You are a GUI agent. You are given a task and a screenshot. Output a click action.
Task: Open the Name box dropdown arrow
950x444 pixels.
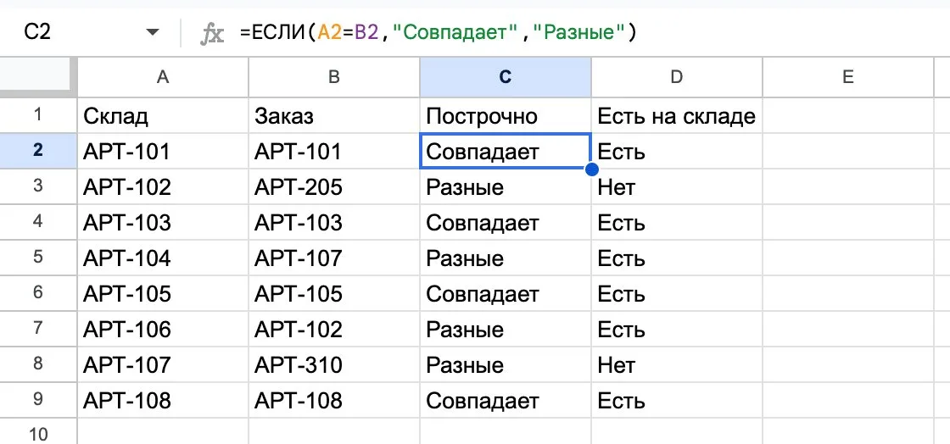click(153, 33)
